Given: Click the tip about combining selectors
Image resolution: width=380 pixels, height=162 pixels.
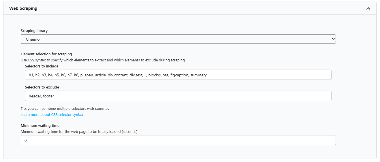Looking at the screenshot, I should click(65, 109).
